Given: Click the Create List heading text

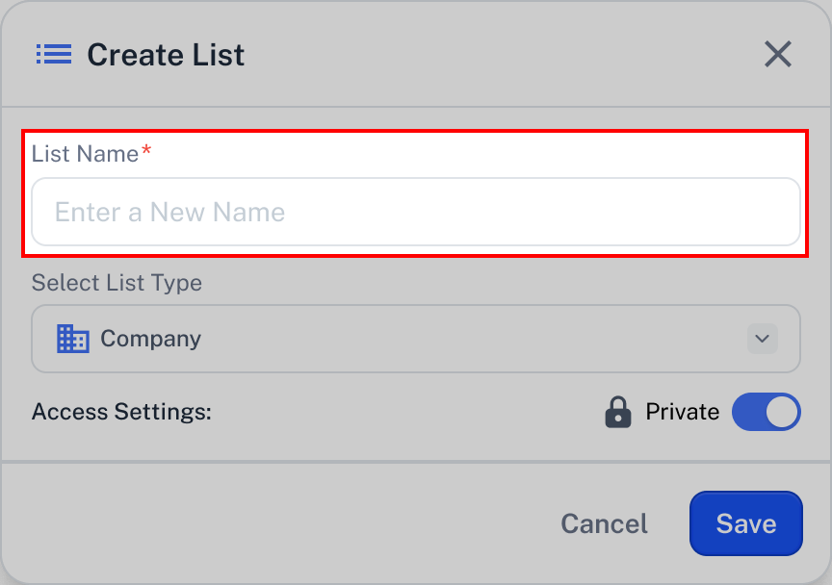Looking at the screenshot, I should (x=166, y=55).
